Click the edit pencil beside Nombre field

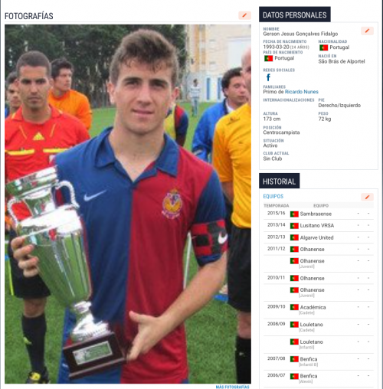[x=367, y=31]
